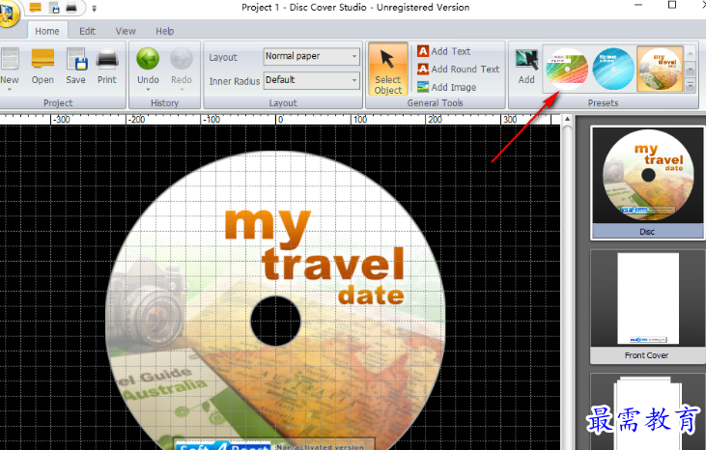Click the application orb button

click(x=8, y=13)
